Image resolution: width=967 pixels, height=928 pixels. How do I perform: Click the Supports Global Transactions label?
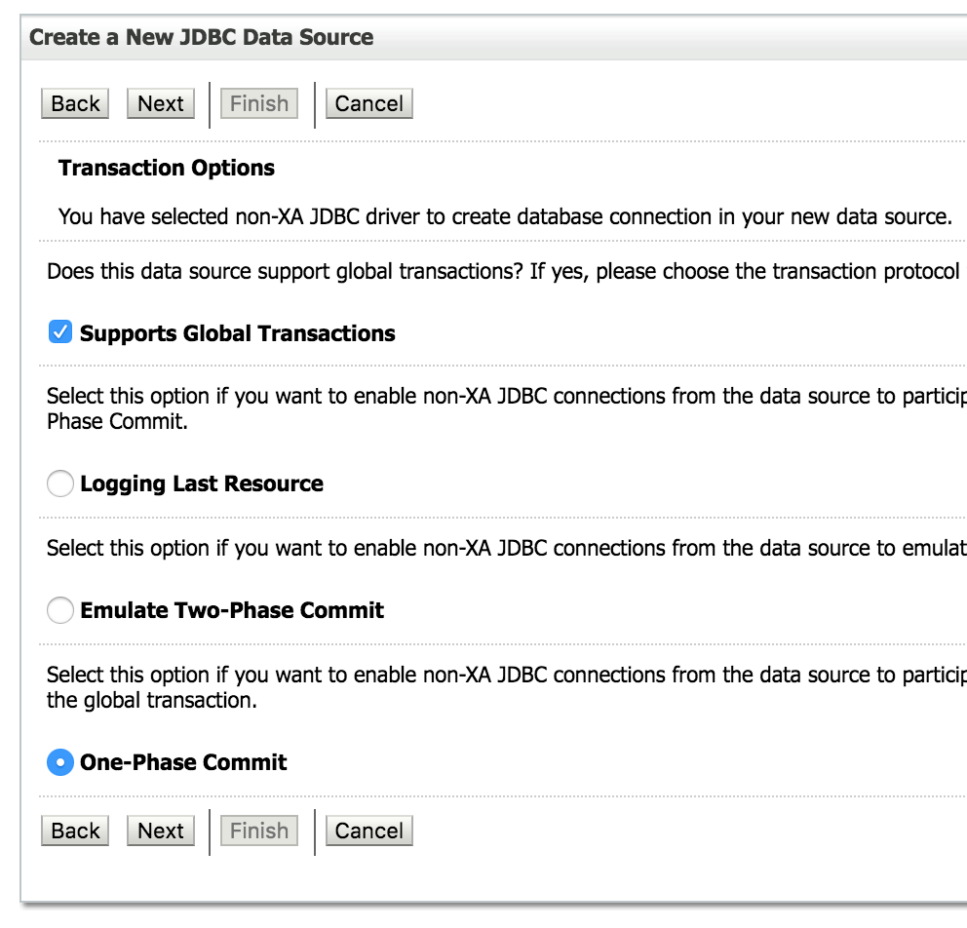(237, 332)
